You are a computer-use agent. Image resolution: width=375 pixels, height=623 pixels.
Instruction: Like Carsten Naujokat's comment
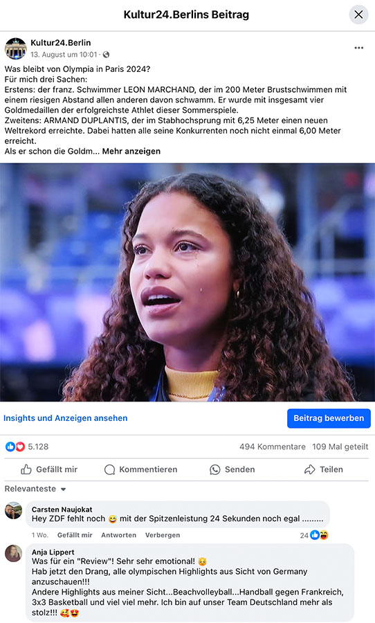75,535
